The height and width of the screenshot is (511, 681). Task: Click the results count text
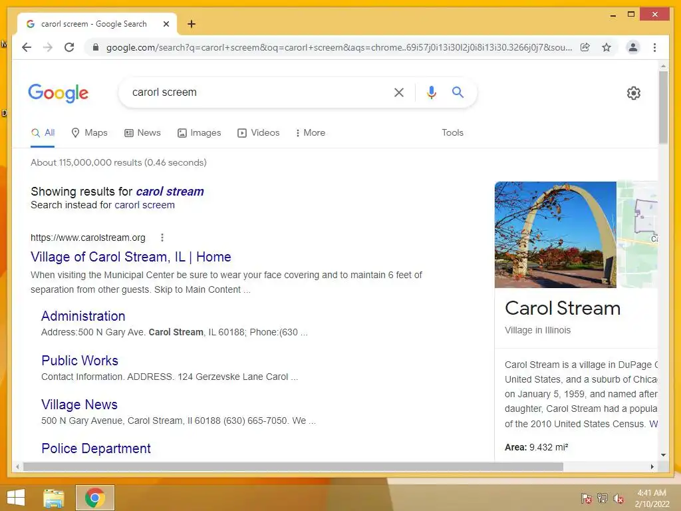click(x=118, y=162)
